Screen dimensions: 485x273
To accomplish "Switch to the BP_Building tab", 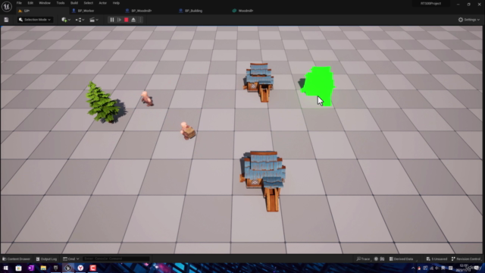I will tap(191, 11).
